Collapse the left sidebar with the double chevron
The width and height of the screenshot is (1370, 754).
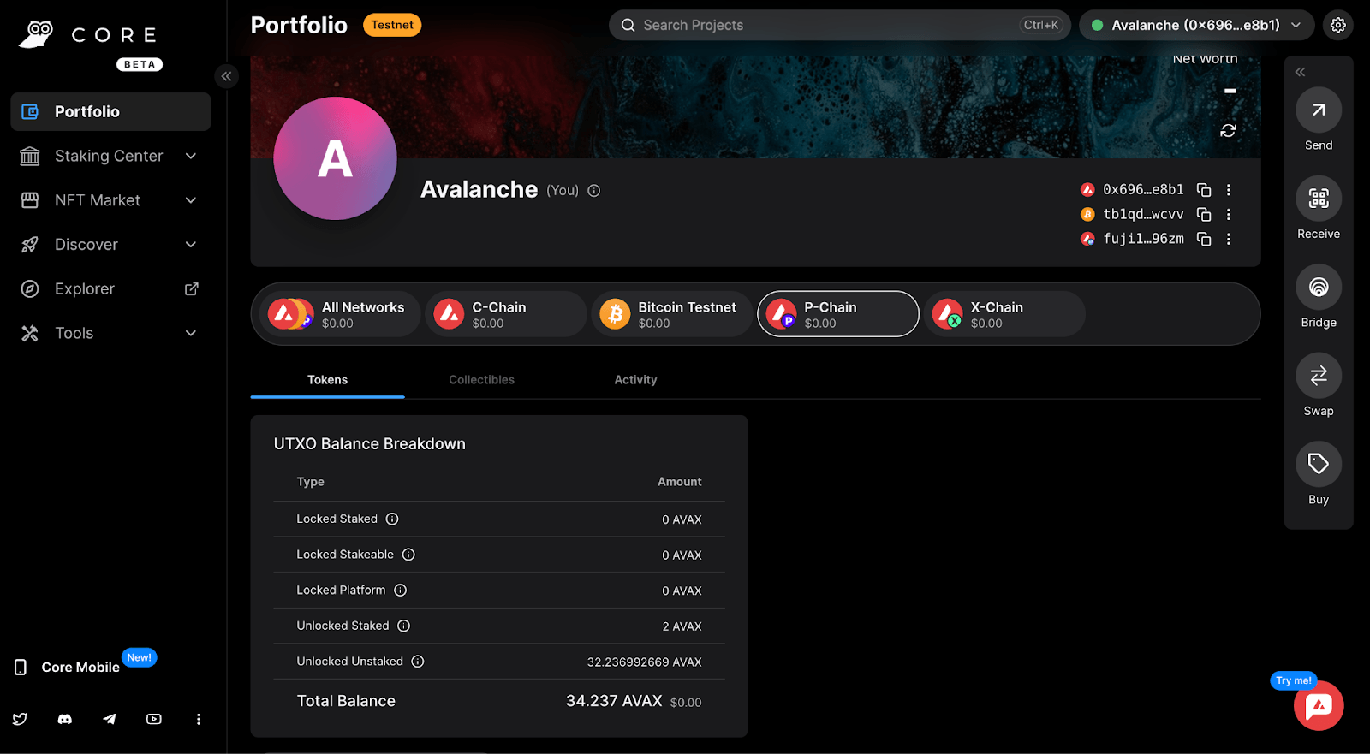(x=226, y=76)
